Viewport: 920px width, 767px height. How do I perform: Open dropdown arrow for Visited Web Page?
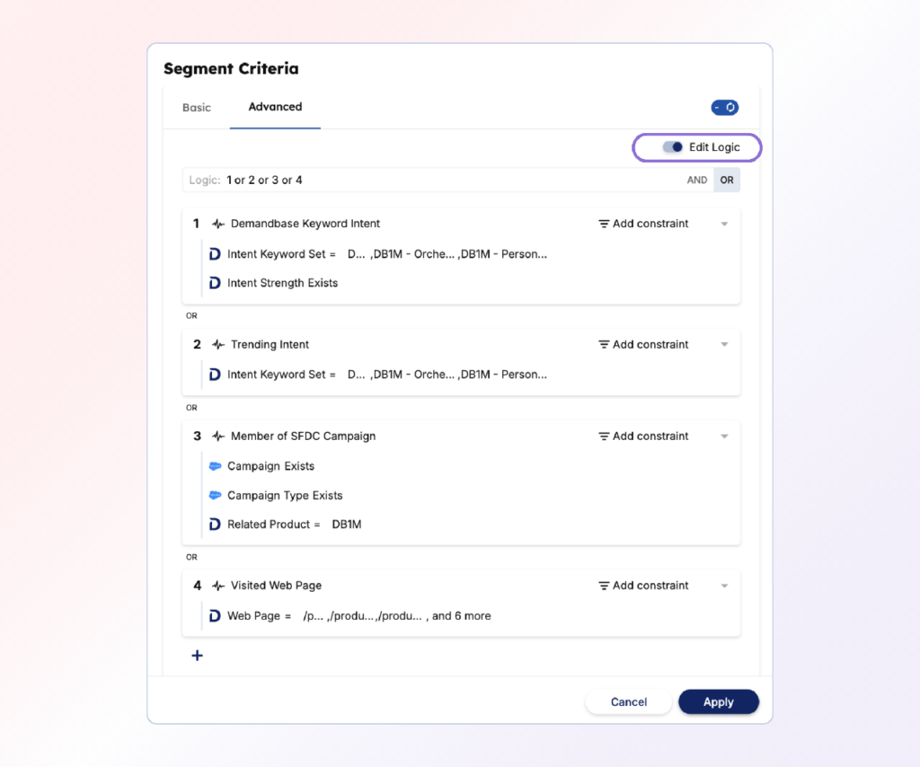(725, 586)
